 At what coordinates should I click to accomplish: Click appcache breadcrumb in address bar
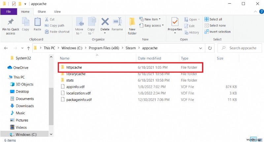point(150,48)
